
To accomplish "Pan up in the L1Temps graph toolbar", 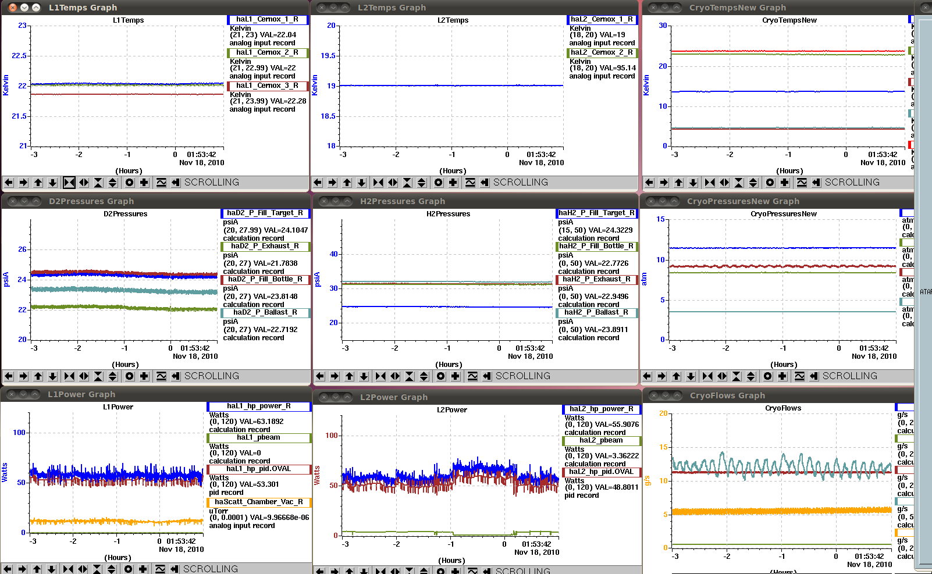I will (38, 183).
